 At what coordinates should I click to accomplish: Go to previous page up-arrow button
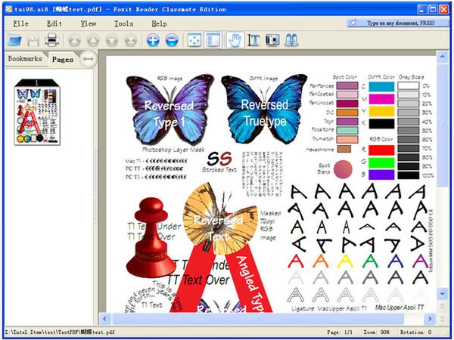tap(93, 40)
